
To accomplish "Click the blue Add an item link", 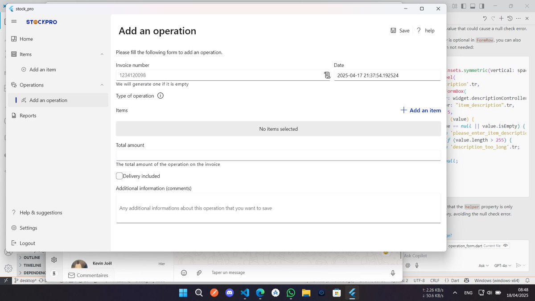I will pos(420,110).
